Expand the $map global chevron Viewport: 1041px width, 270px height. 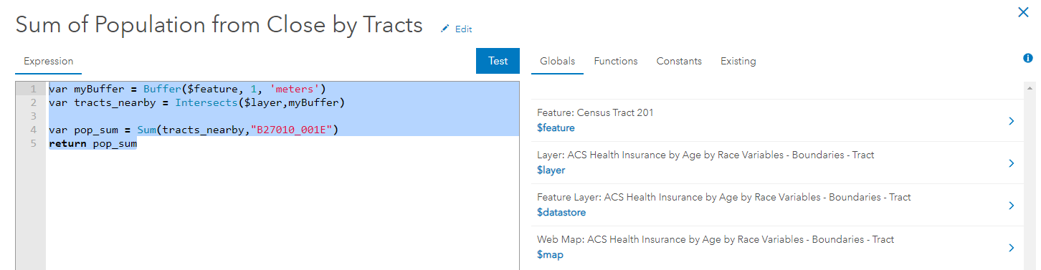click(1012, 248)
